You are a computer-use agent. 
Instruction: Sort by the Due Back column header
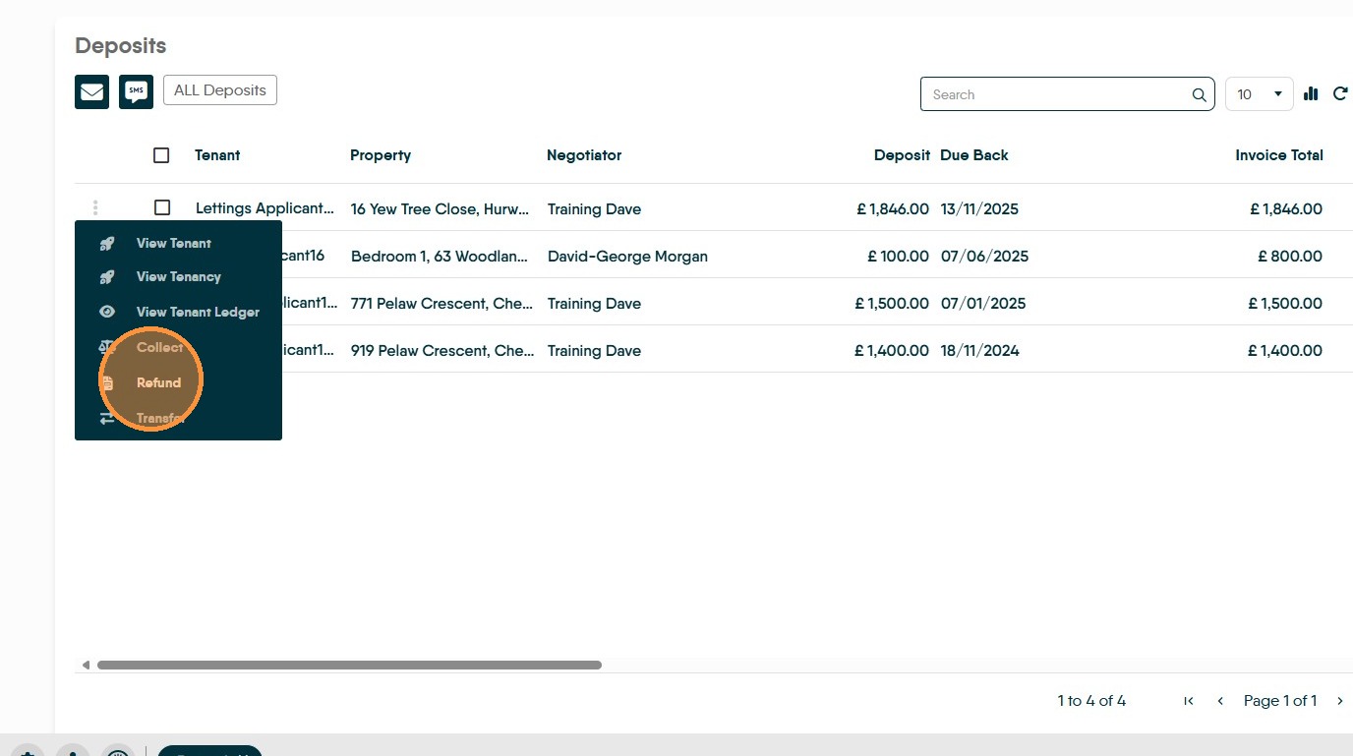coord(974,155)
